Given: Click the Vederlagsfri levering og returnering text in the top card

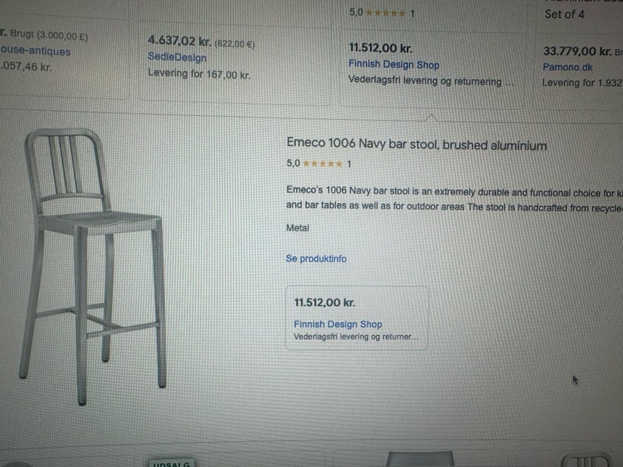Looking at the screenshot, I should [431, 81].
